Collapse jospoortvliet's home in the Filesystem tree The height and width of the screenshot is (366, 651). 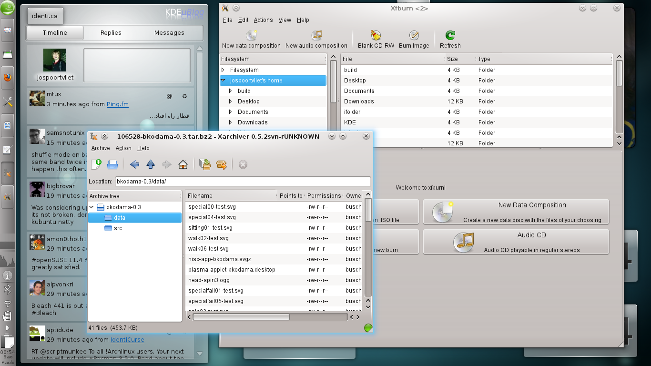tap(223, 80)
